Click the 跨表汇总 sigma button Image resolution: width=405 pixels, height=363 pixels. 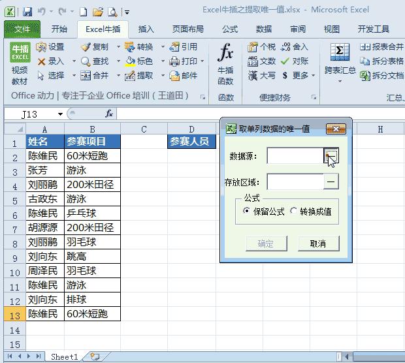340,63
